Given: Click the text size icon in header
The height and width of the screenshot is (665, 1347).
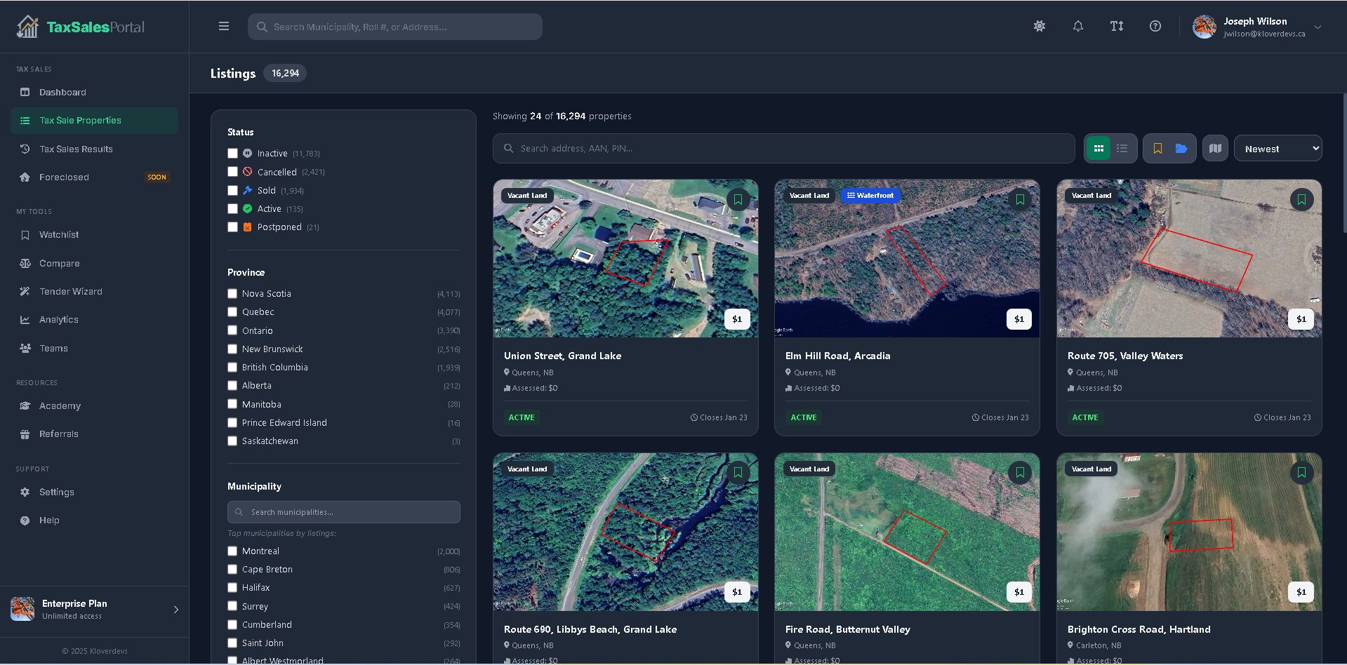Looking at the screenshot, I should click(x=1117, y=27).
